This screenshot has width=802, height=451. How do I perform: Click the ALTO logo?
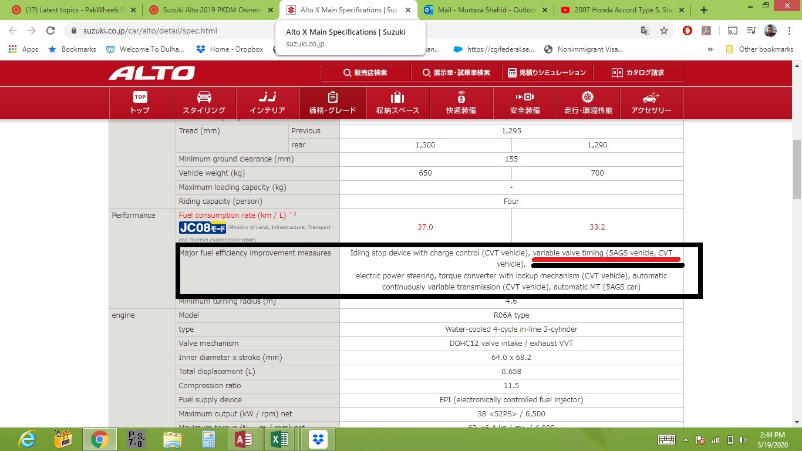tap(152, 73)
